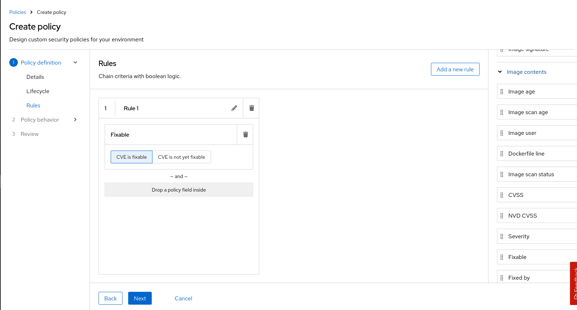Remove the Fixable criterion with its trash icon

pyautogui.click(x=245, y=134)
